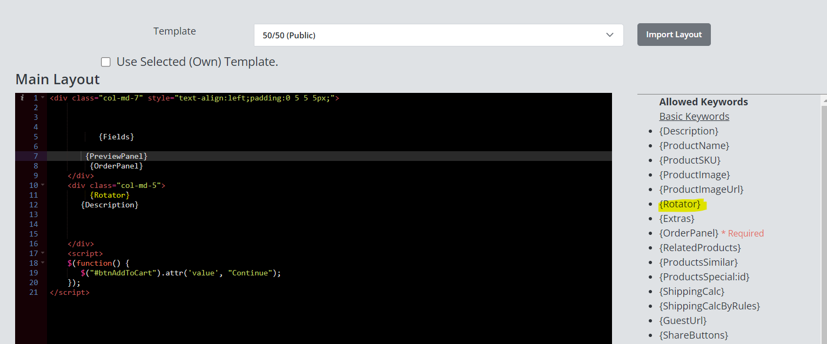The width and height of the screenshot is (827, 344).
Task: Click the {GuestUrl} keyword
Action: pos(683,321)
